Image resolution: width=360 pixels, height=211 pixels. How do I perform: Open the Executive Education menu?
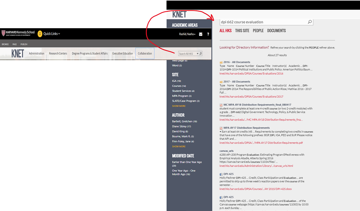[123, 54]
